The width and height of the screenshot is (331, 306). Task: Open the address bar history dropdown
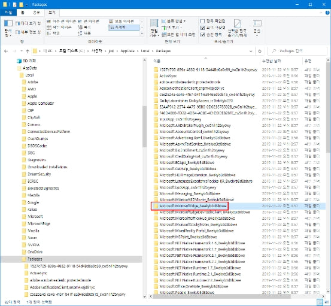pyautogui.click(x=251, y=51)
